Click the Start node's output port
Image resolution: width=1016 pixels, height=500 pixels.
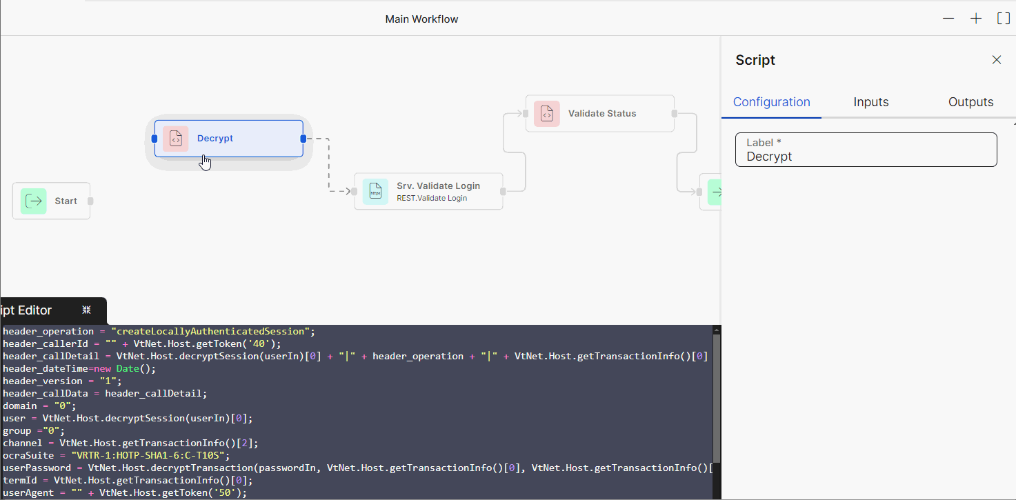(x=90, y=201)
